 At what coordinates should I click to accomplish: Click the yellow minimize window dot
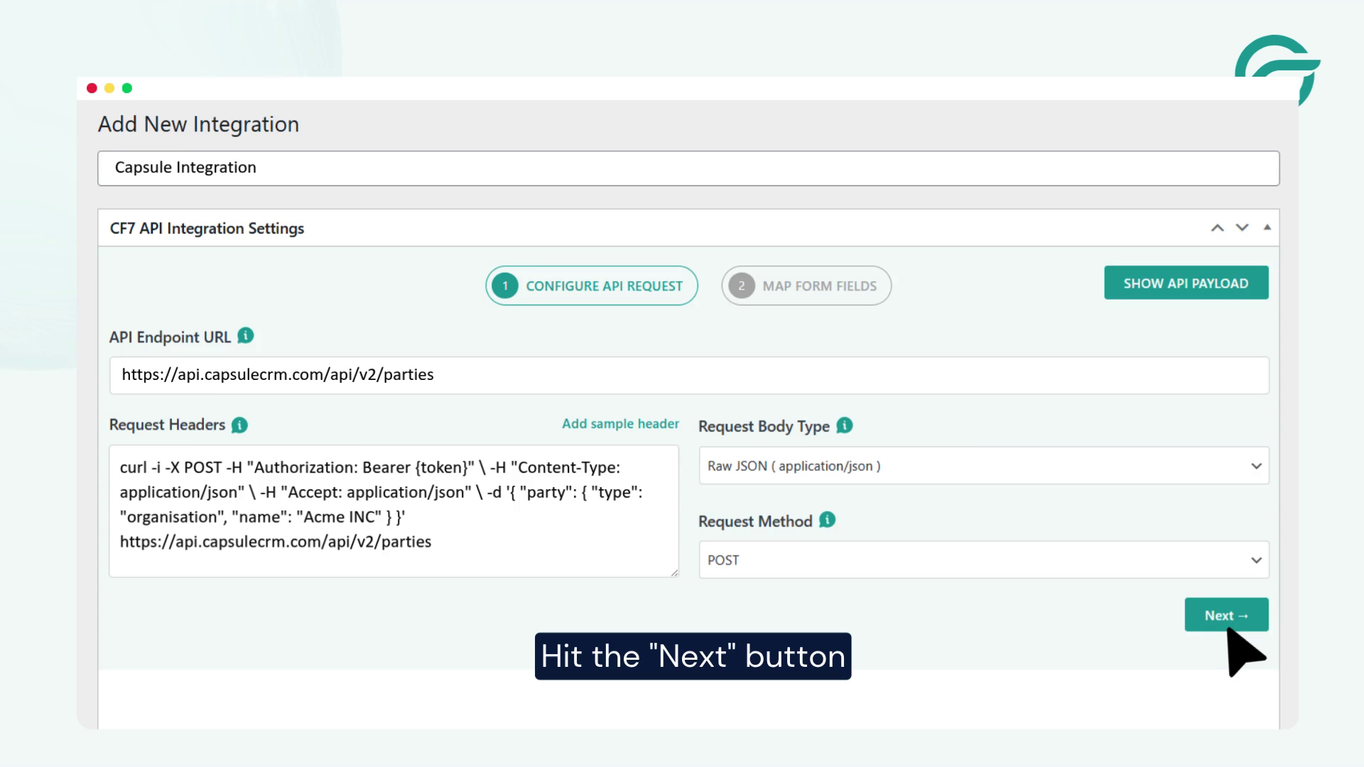point(109,88)
